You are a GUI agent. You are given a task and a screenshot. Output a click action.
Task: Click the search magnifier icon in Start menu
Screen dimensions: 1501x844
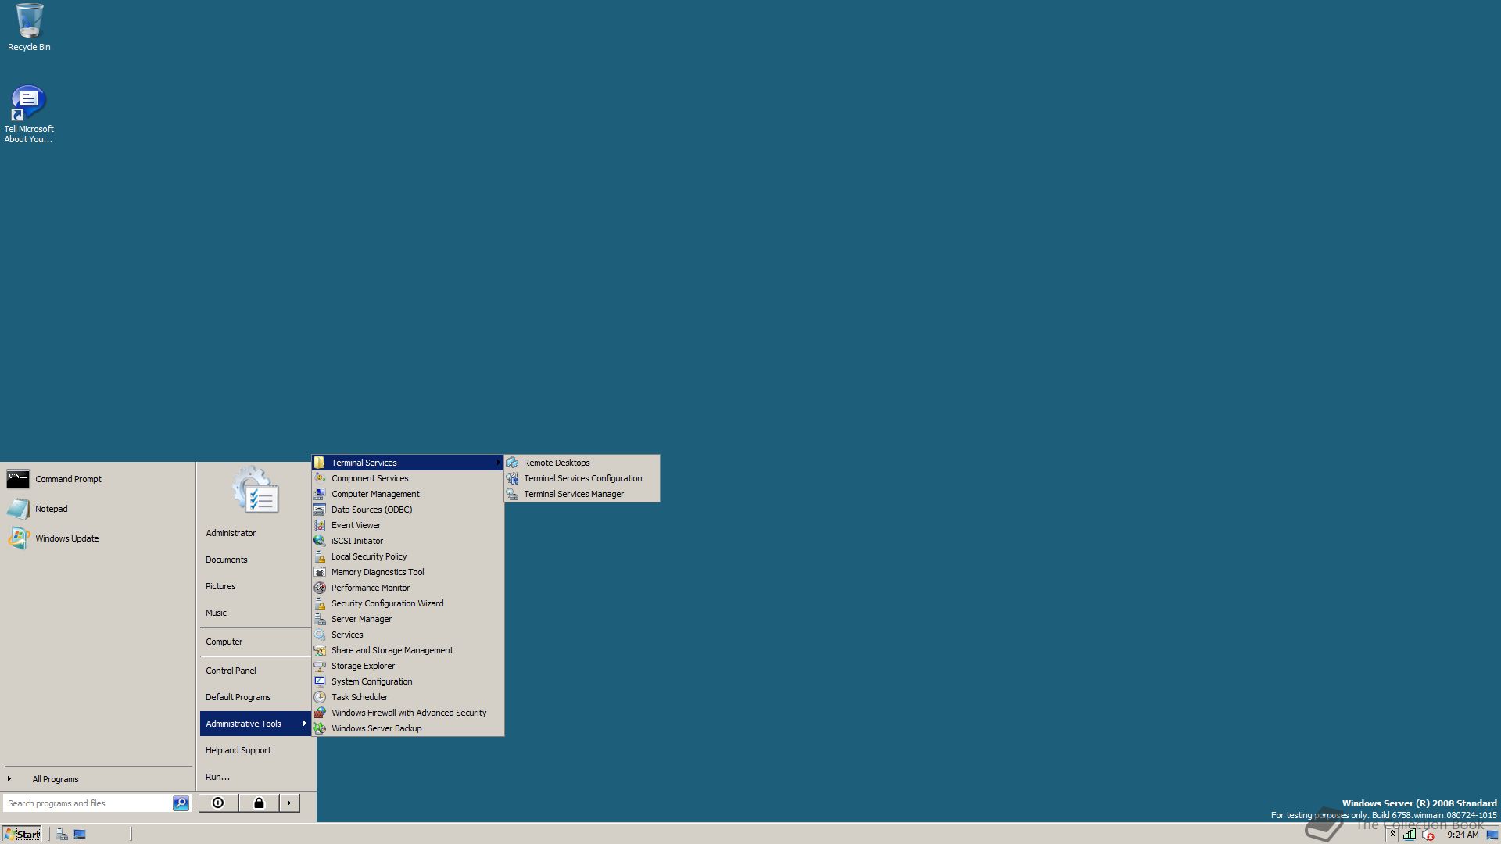pyautogui.click(x=181, y=803)
